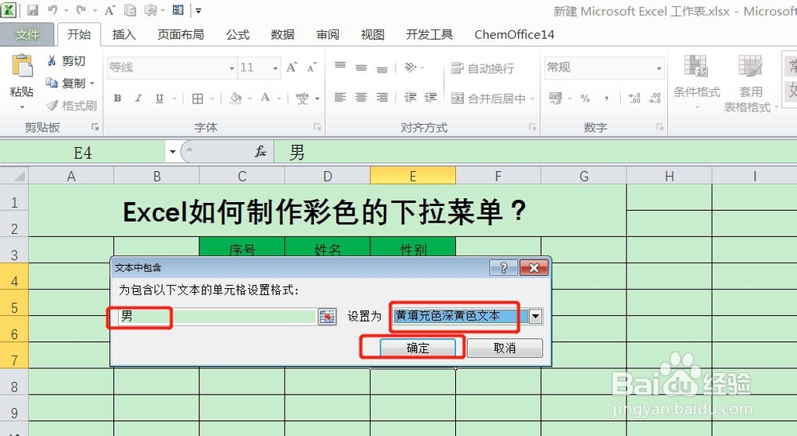
Task: Click the increase decimal icon
Action: click(634, 99)
